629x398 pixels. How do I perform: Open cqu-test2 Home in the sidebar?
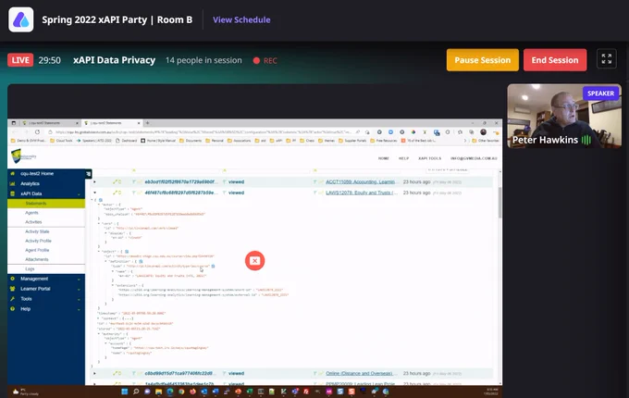(37, 173)
